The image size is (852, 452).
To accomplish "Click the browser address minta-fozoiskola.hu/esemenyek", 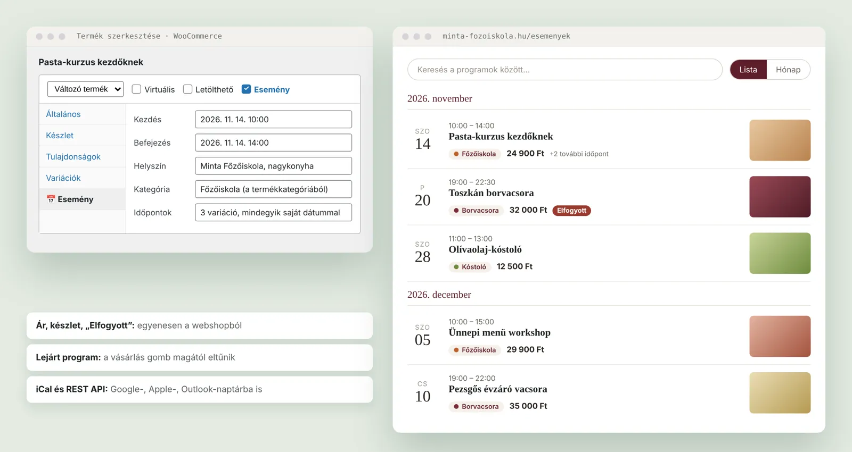I will click(x=506, y=36).
